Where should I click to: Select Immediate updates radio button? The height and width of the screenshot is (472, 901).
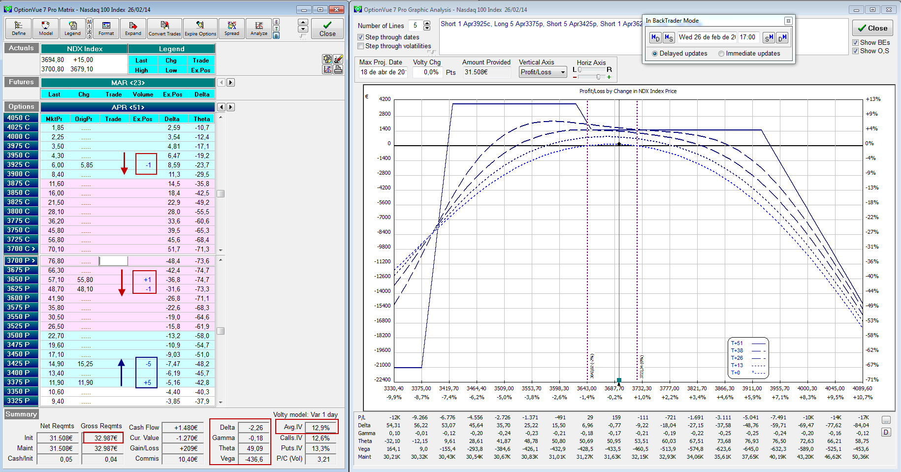coord(721,54)
